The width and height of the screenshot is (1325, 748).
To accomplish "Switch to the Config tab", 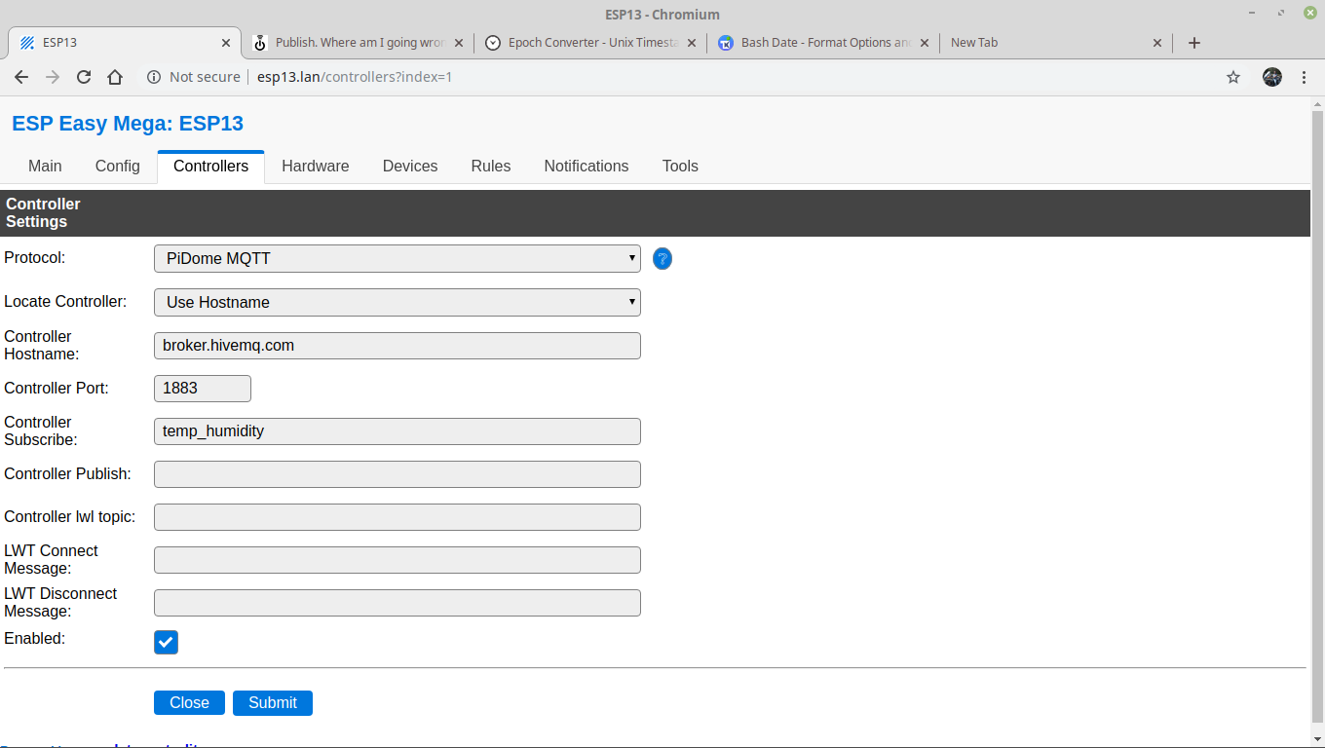I will (118, 167).
